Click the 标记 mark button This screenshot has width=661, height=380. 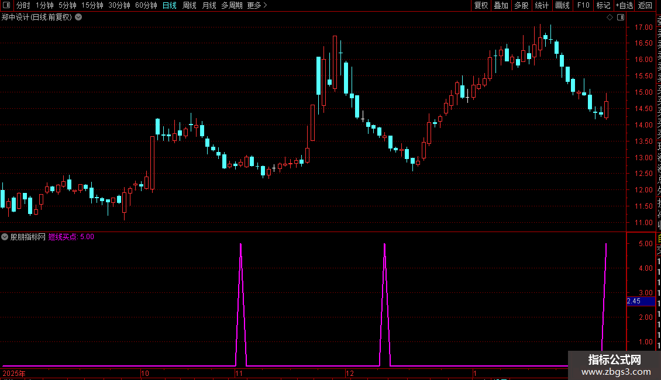[x=603, y=5]
